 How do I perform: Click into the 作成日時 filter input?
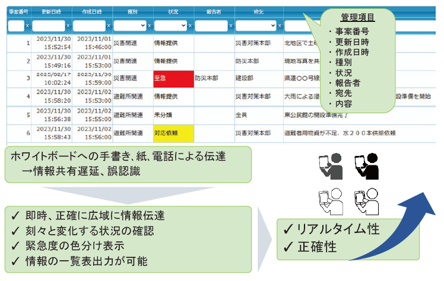pyautogui.click(x=88, y=26)
